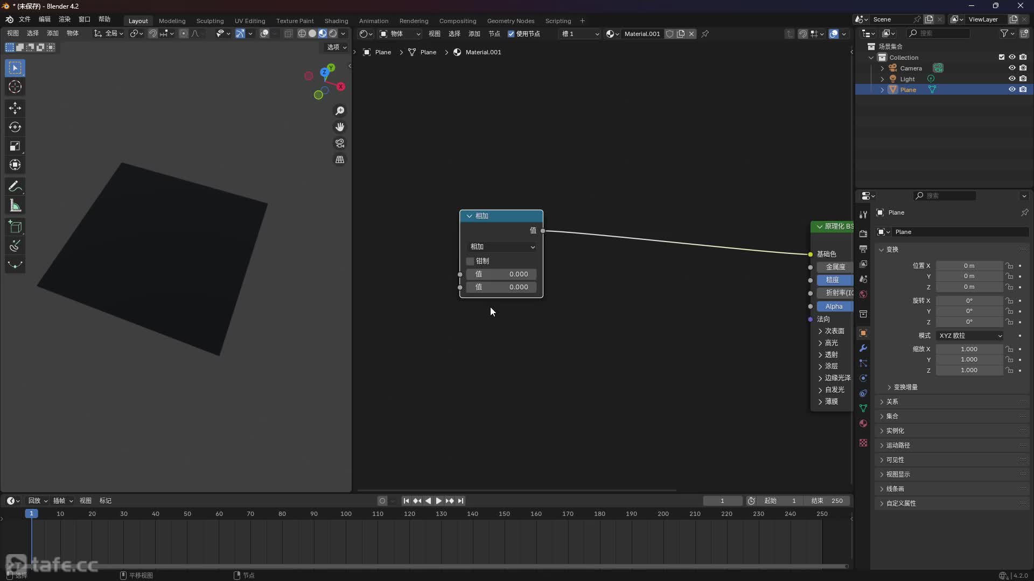The width and height of the screenshot is (1034, 581).
Task: Expand the Camera item in outliner
Action: click(x=882, y=68)
